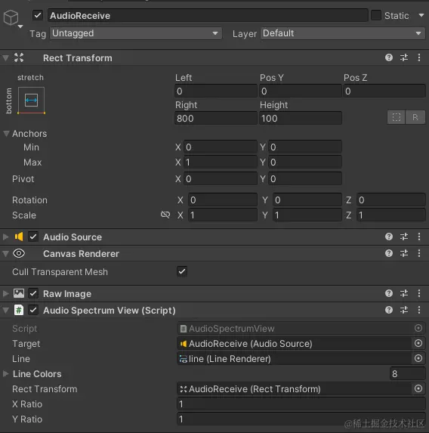This screenshot has height=433, width=429.
Task: Toggle constrained proportions link icon beside Scale
Action: [x=165, y=215]
